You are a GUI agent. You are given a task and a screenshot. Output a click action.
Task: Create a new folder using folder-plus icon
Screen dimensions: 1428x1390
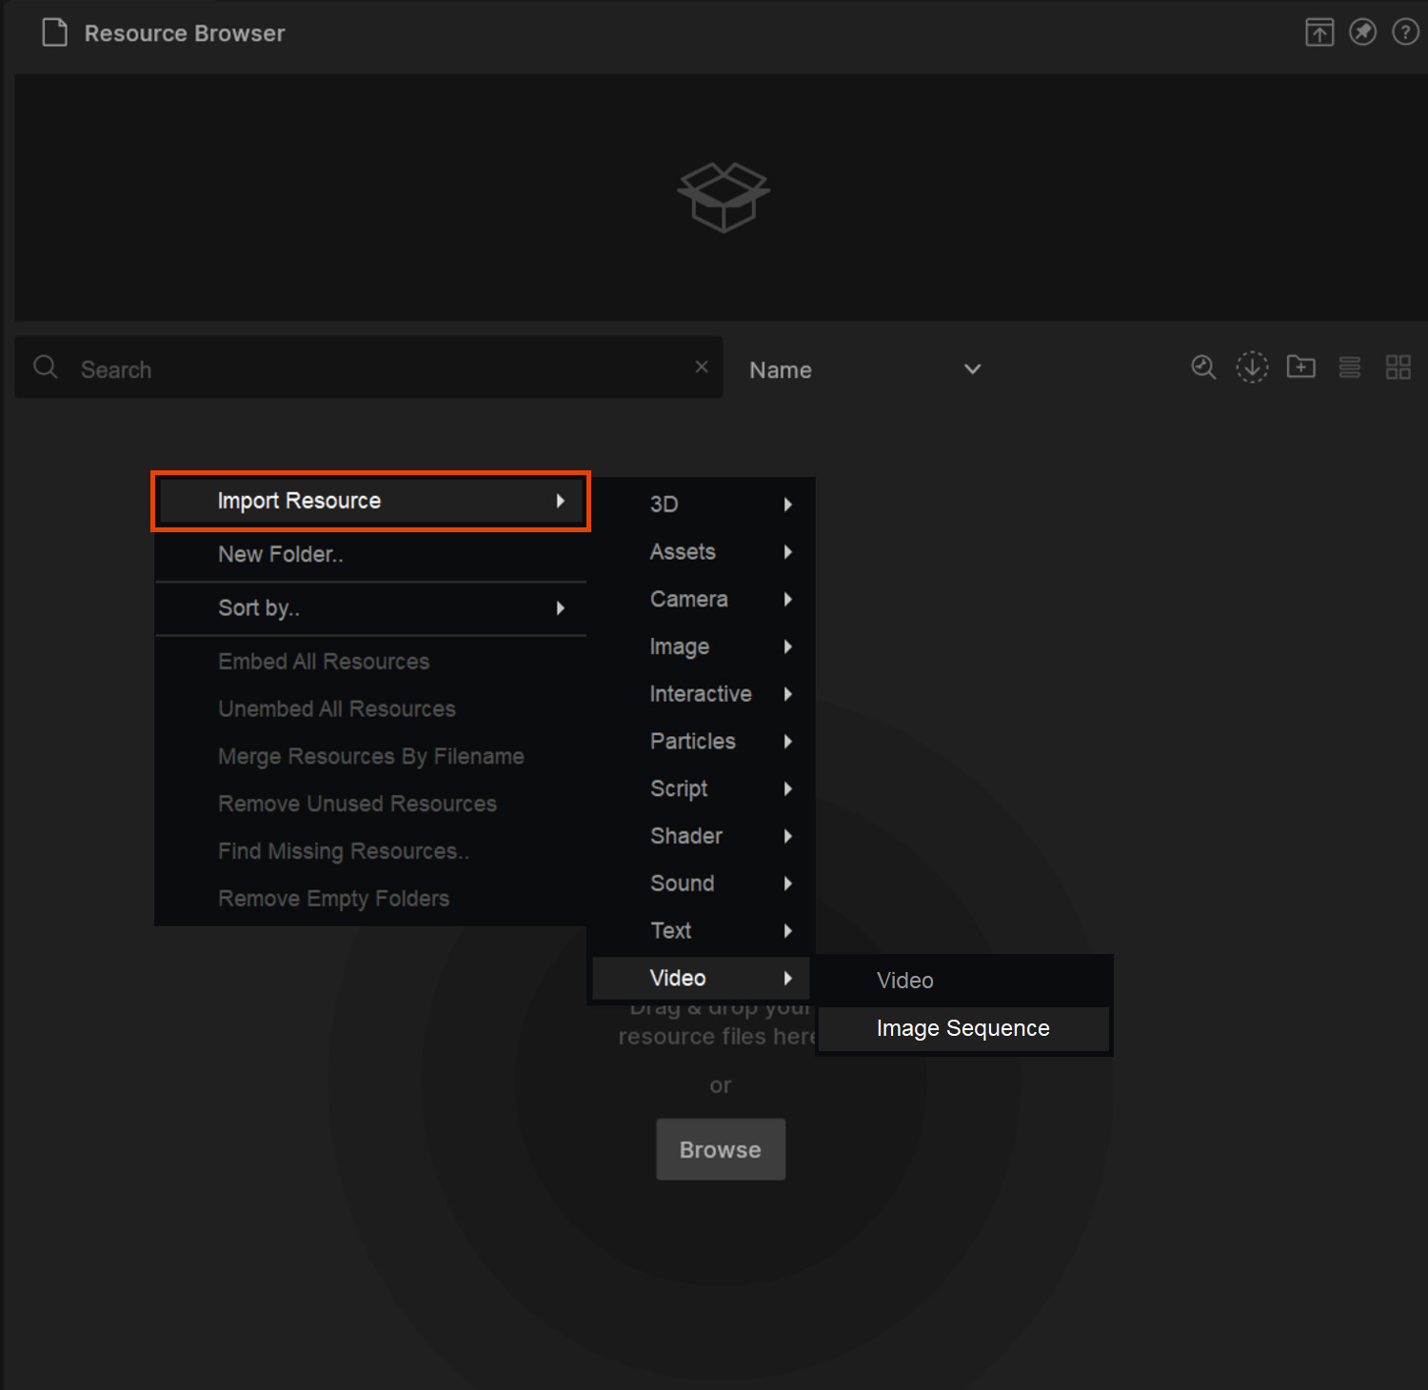(x=1300, y=367)
